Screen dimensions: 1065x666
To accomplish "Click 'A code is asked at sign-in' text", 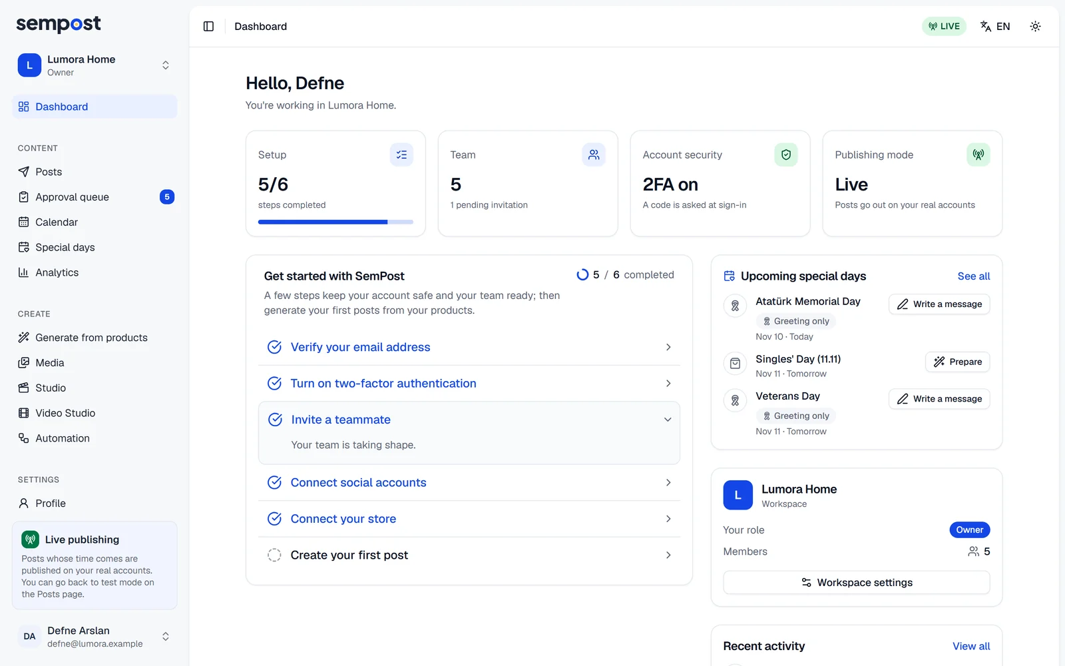I will pyautogui.click(x=694, y=205).
